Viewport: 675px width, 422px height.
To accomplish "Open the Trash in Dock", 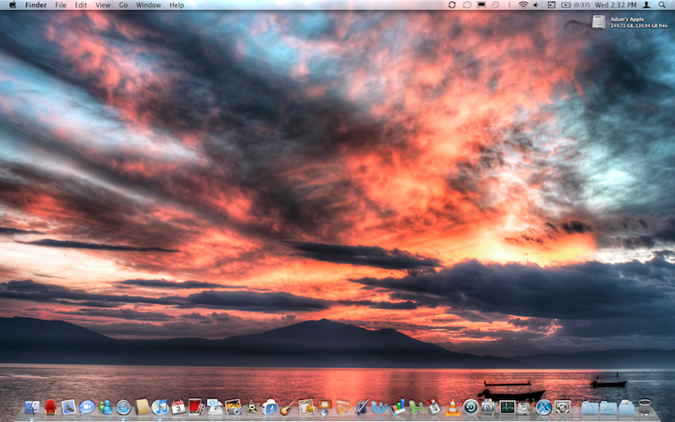I will [645, 407].
